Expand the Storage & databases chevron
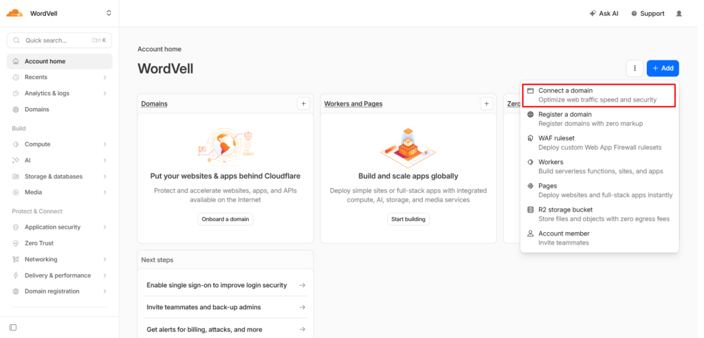The width and height of the screenshot is (704, 338). [x=104, y=177]
